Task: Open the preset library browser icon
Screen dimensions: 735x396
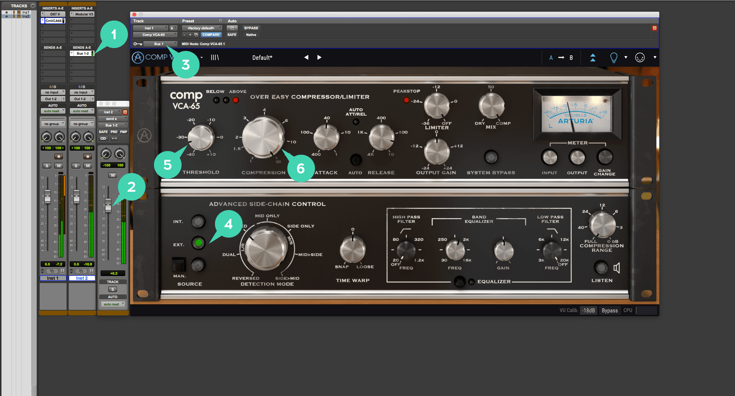Action: click(x=215, y=57)
